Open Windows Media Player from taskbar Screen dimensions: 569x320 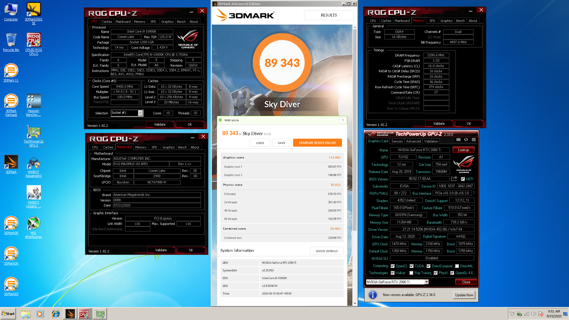point(40,314)
